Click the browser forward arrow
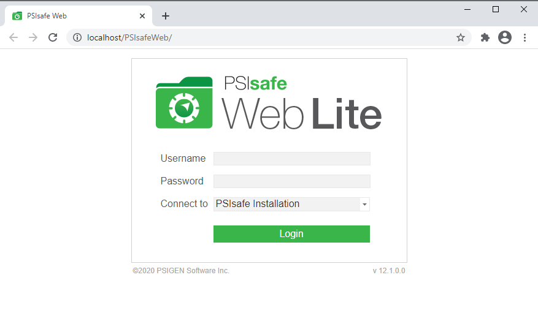The width and height of the screenshot is (538, 321). pos(33,37)
